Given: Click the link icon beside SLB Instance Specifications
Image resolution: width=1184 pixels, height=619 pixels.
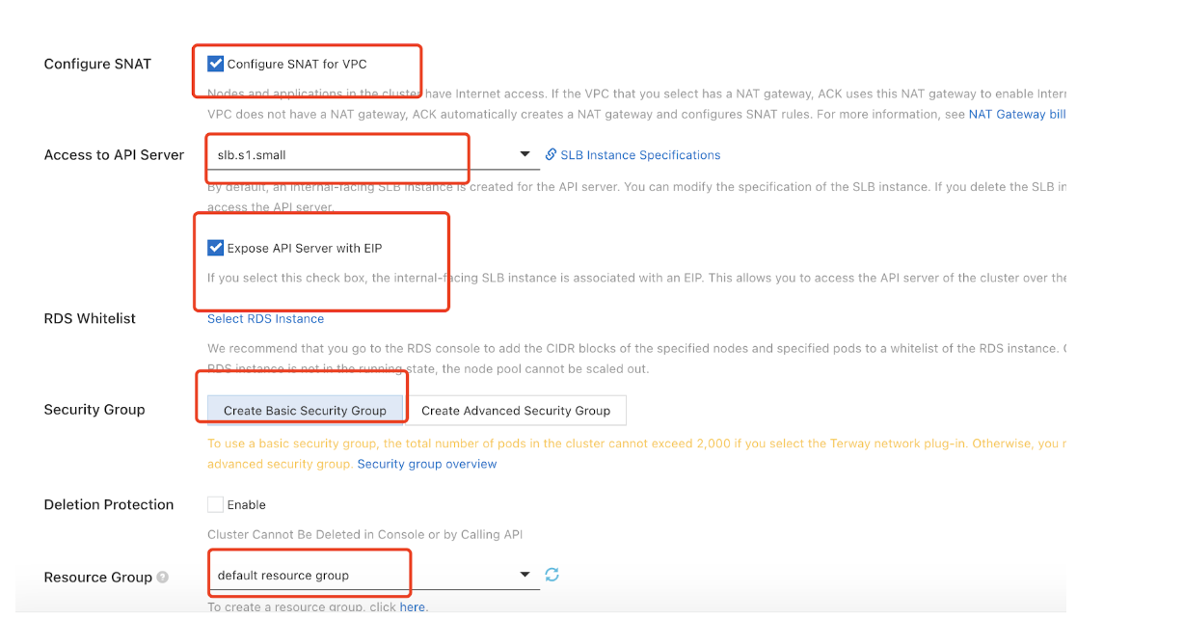Looking at the screenshot, I should pos(552,154).
